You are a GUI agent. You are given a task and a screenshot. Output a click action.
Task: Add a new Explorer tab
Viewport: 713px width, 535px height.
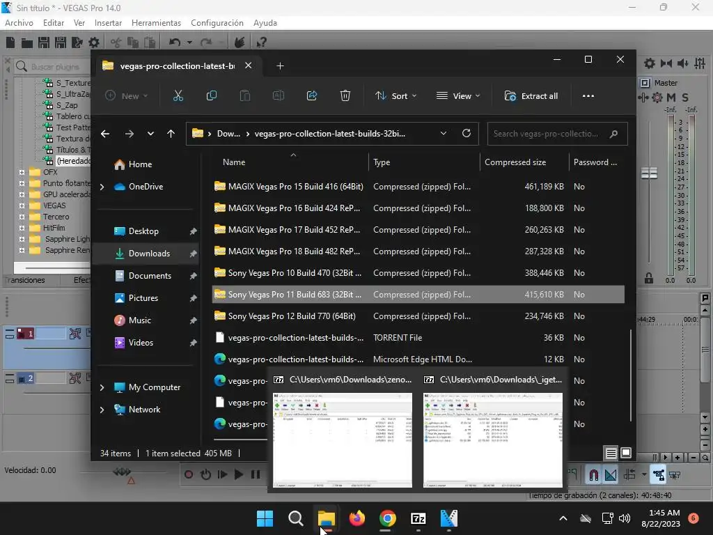(x=280, y=66)
